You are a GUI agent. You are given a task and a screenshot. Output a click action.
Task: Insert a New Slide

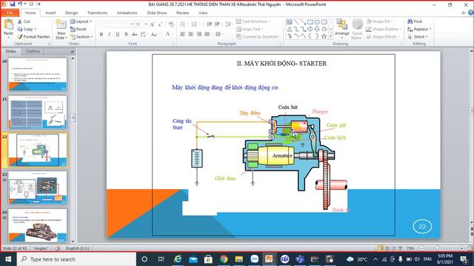[x=61, y=30]
